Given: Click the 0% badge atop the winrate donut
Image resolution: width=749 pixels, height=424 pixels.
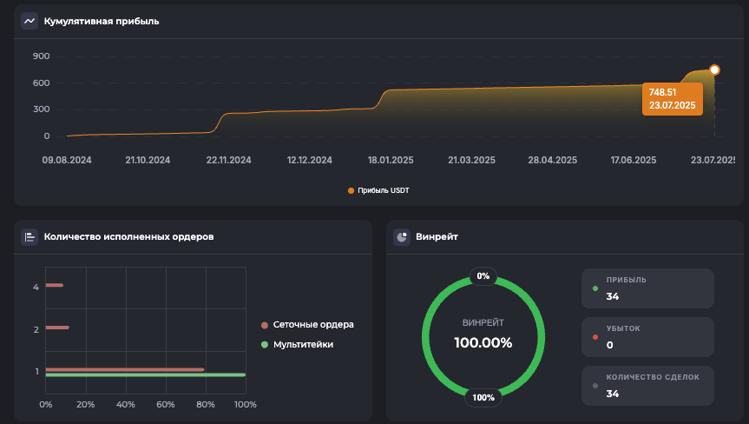Looking at the screenshot, I should pyautogui.click(x=483, y=276).
